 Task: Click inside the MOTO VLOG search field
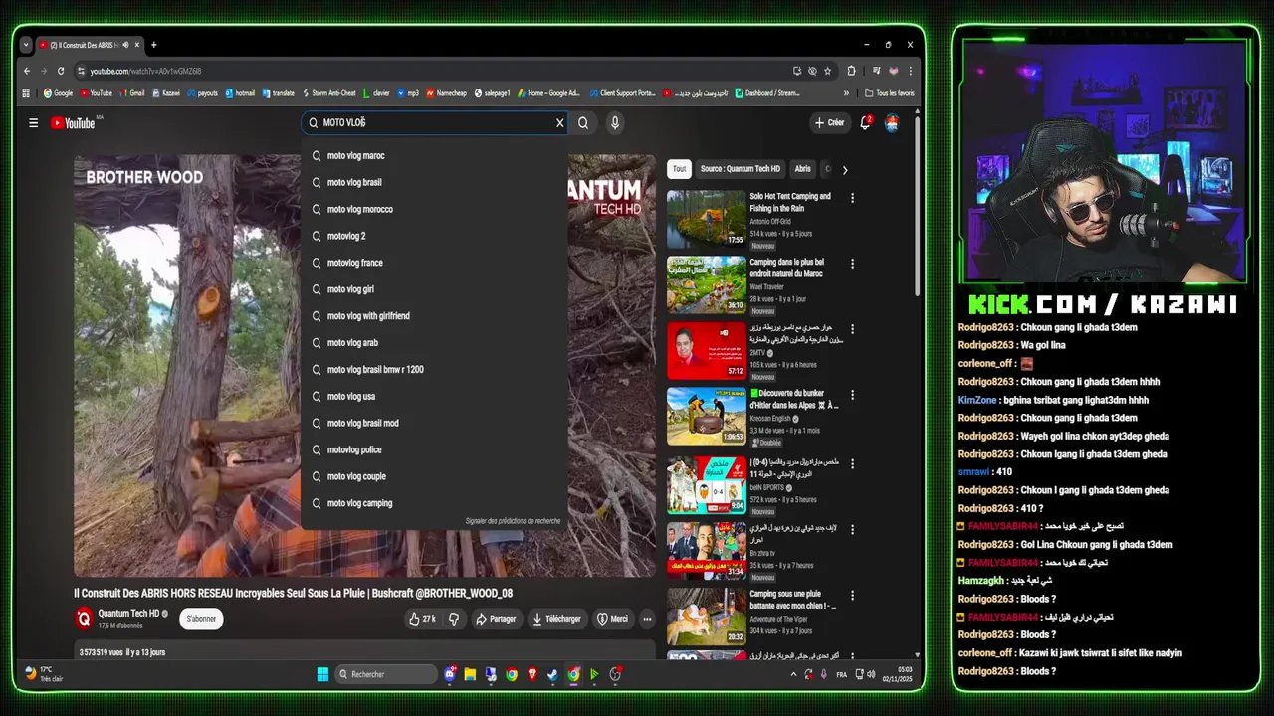[x=433, y=123]
